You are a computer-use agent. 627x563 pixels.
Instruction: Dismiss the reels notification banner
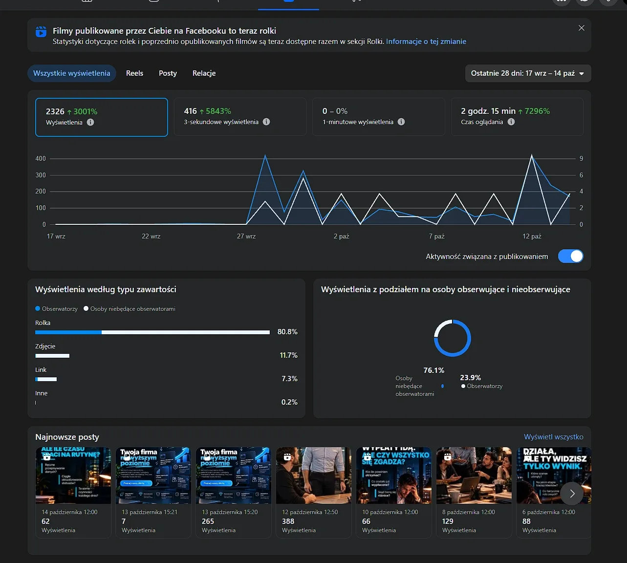click(x=582, y=28)
